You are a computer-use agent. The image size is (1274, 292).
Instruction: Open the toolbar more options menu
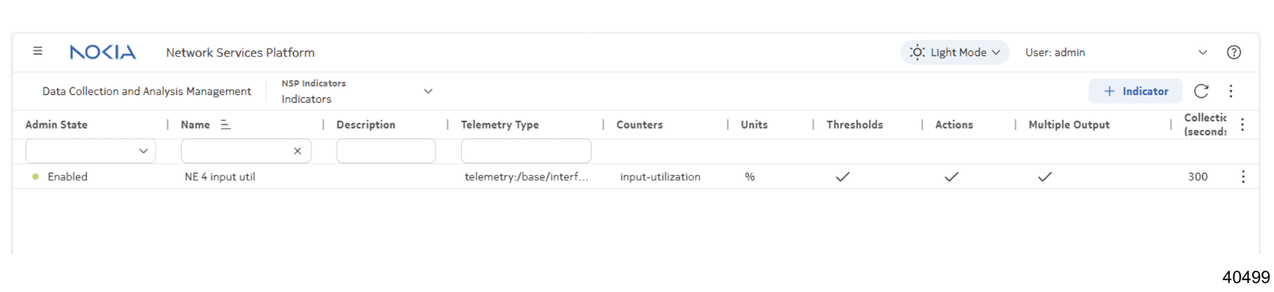tap(1231, 92)
